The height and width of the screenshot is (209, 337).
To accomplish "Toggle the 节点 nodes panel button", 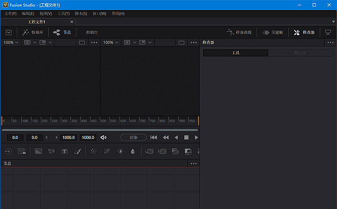I will [x=62, y=33].
